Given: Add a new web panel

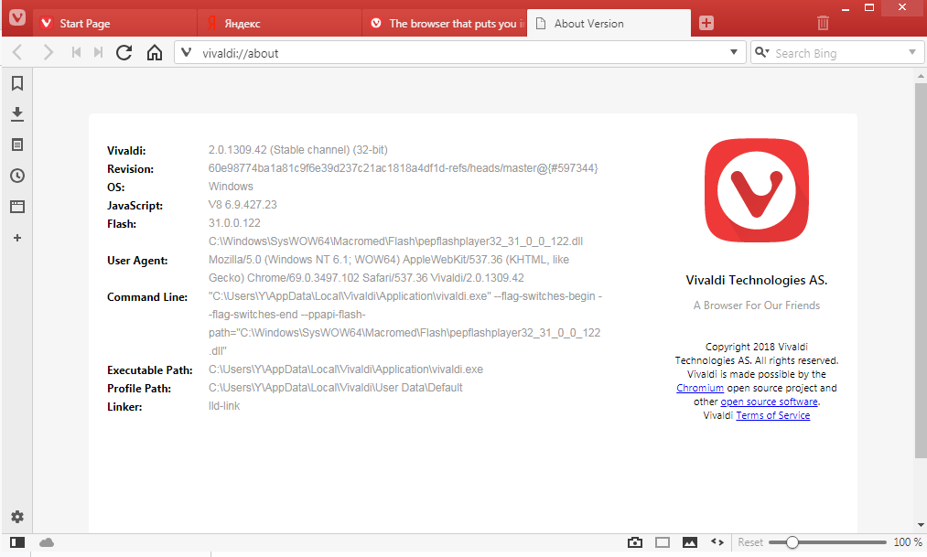Looking at the screenshot, I should pos(17,238).
